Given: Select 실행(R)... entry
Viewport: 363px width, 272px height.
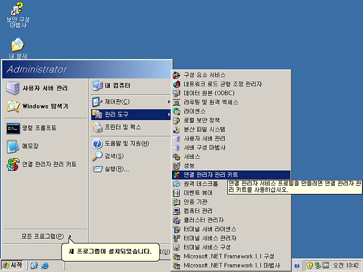Looking at the screenshot, I should [131, 169].
